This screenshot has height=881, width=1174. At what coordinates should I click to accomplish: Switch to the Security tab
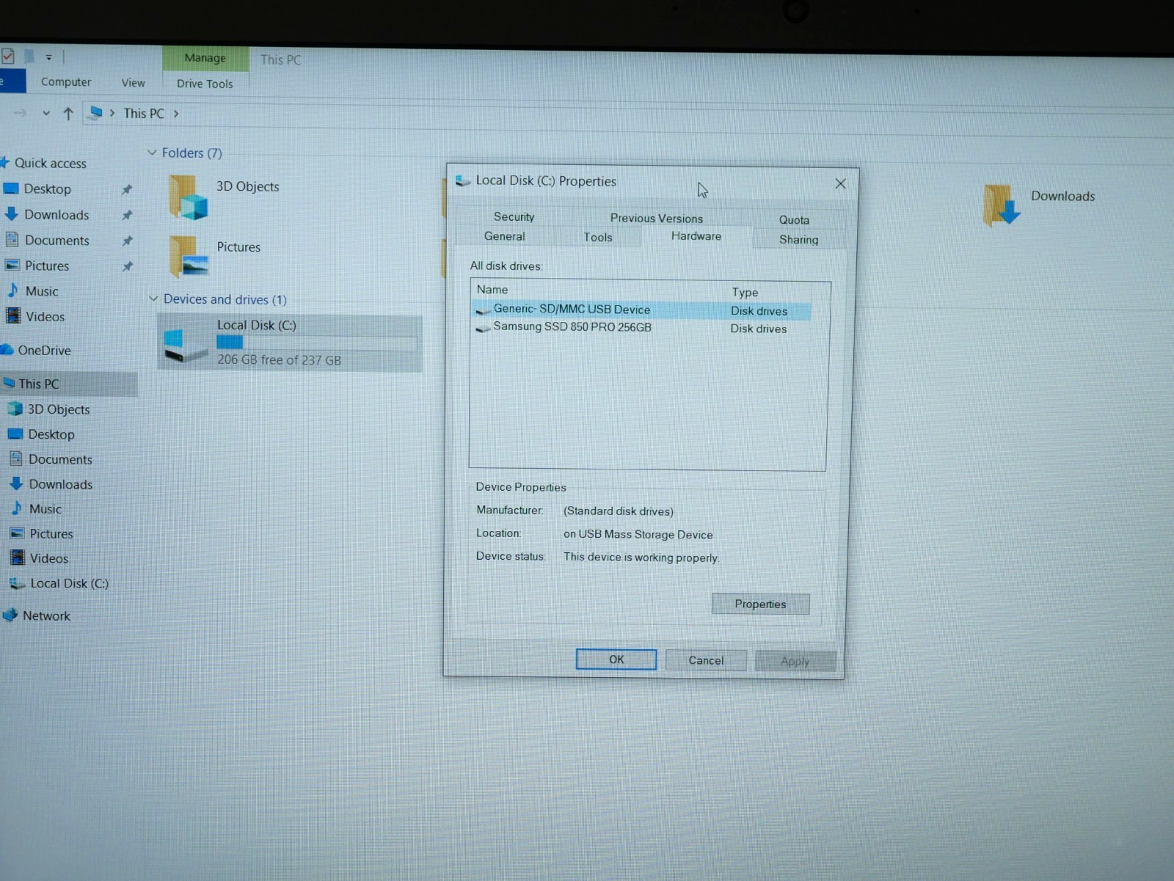514,216
